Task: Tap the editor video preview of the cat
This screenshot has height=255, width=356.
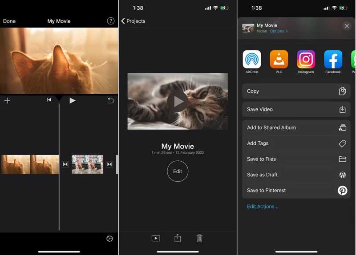Action: (x=59, y=61)
